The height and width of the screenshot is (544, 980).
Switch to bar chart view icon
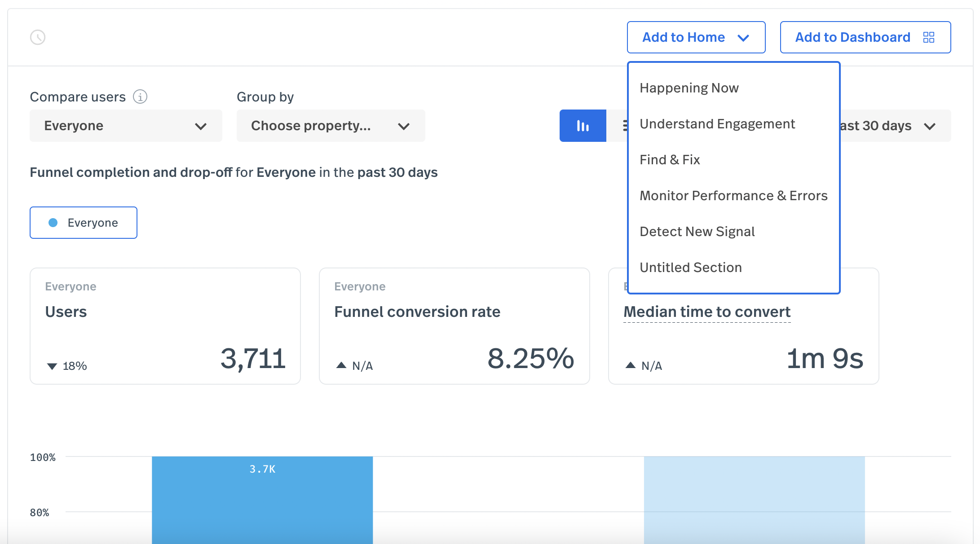583,126
